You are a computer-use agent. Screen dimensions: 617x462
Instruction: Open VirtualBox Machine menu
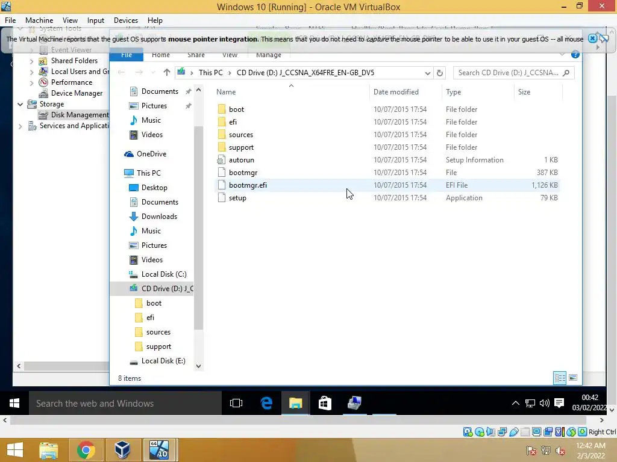39,20
